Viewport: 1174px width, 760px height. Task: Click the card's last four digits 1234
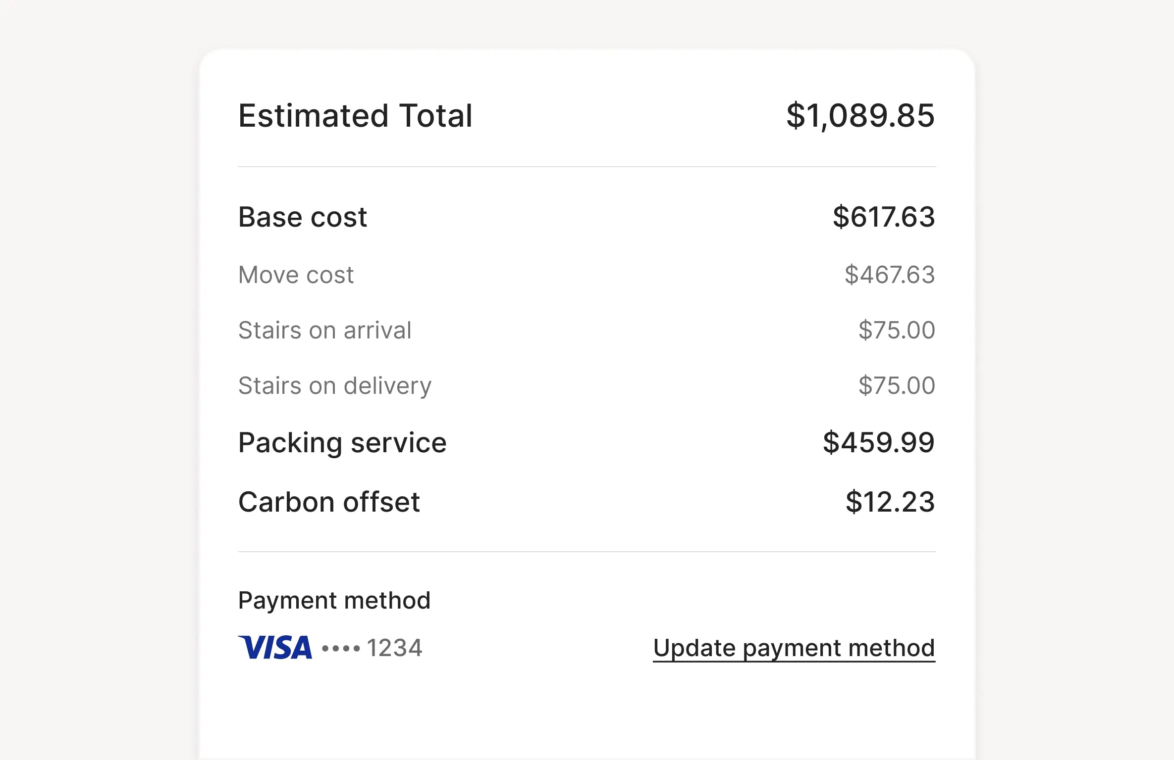tap(394, 648)
